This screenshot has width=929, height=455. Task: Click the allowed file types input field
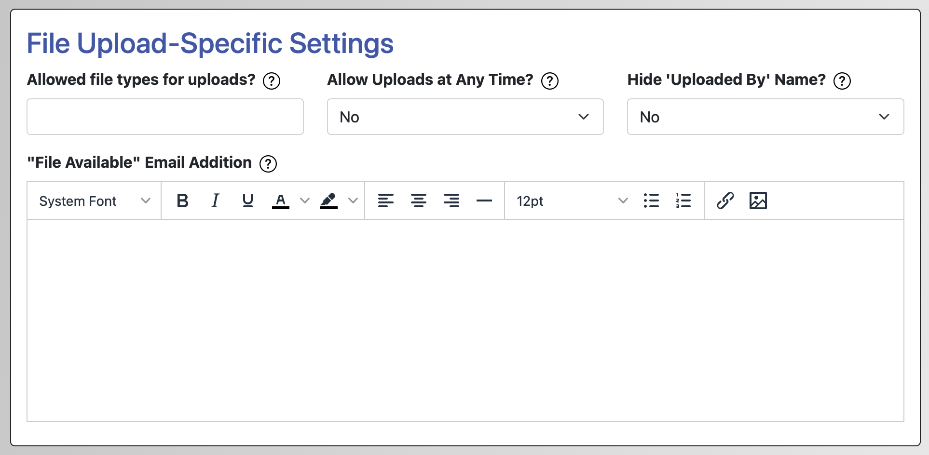coord(165,117)
